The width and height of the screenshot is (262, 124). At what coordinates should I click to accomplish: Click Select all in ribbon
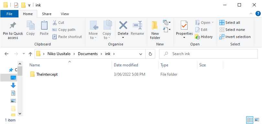(230, 23)
